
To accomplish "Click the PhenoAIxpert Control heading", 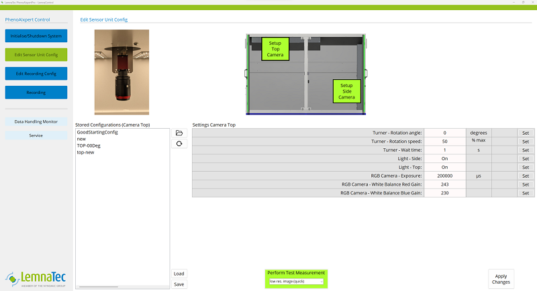I will pyautogui.click(x=28, y=19).
